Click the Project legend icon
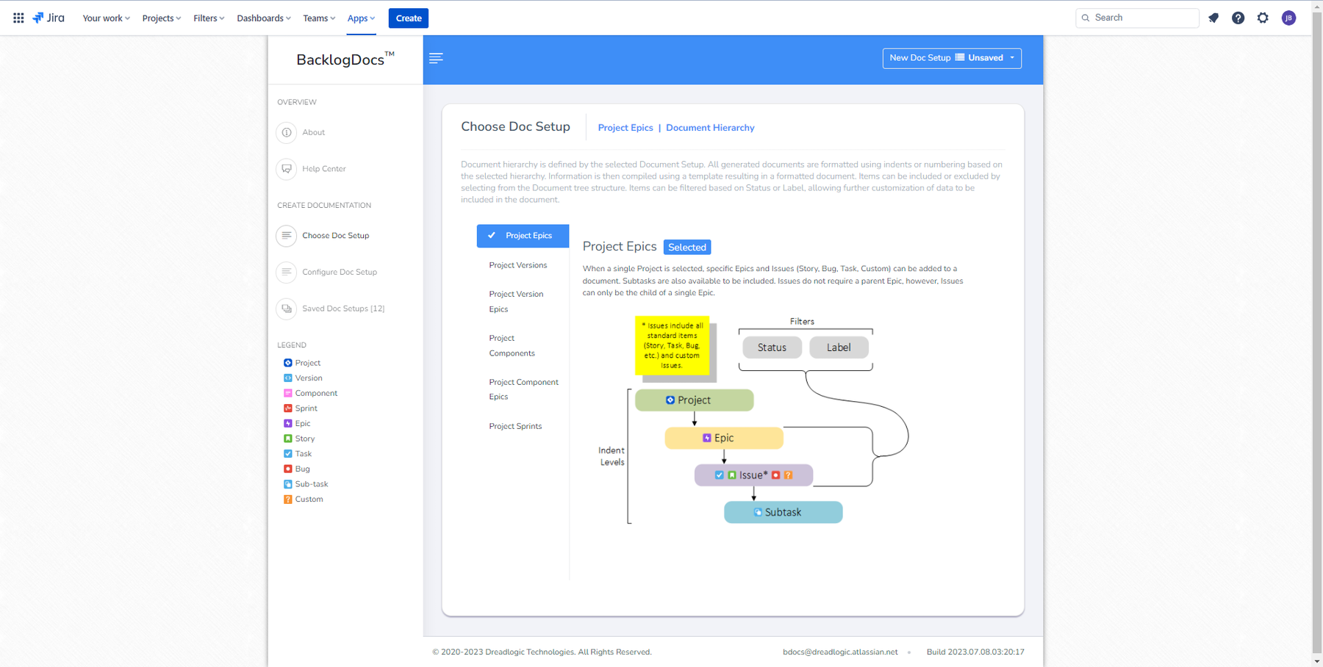Image resolution: width=1323 pixels, height=667 pixels. (x=288, y=363)
